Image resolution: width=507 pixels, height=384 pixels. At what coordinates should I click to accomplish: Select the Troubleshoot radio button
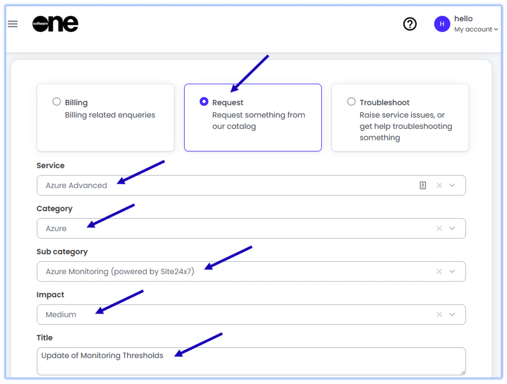[x=351, y=101]
